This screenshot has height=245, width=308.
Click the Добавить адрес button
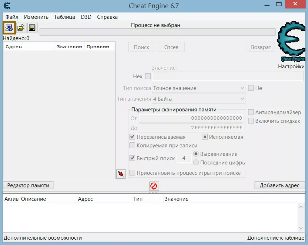(x=280, y=185)
